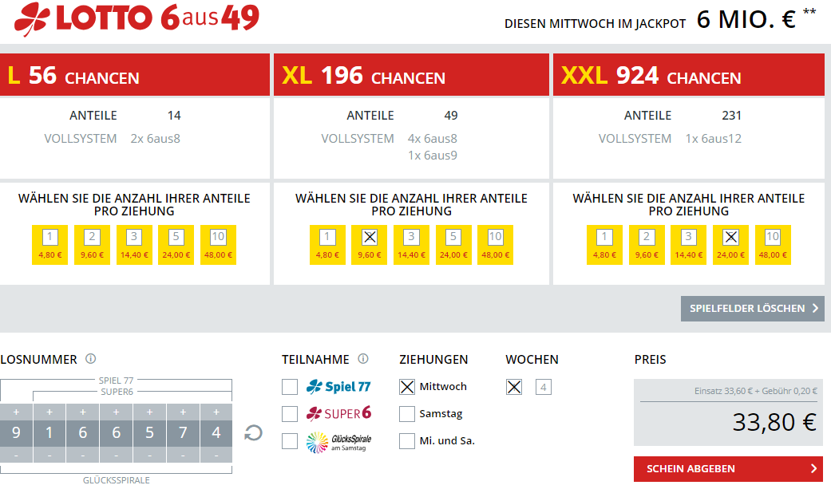Click the Spiel 77 logo

tap(338, 387)
